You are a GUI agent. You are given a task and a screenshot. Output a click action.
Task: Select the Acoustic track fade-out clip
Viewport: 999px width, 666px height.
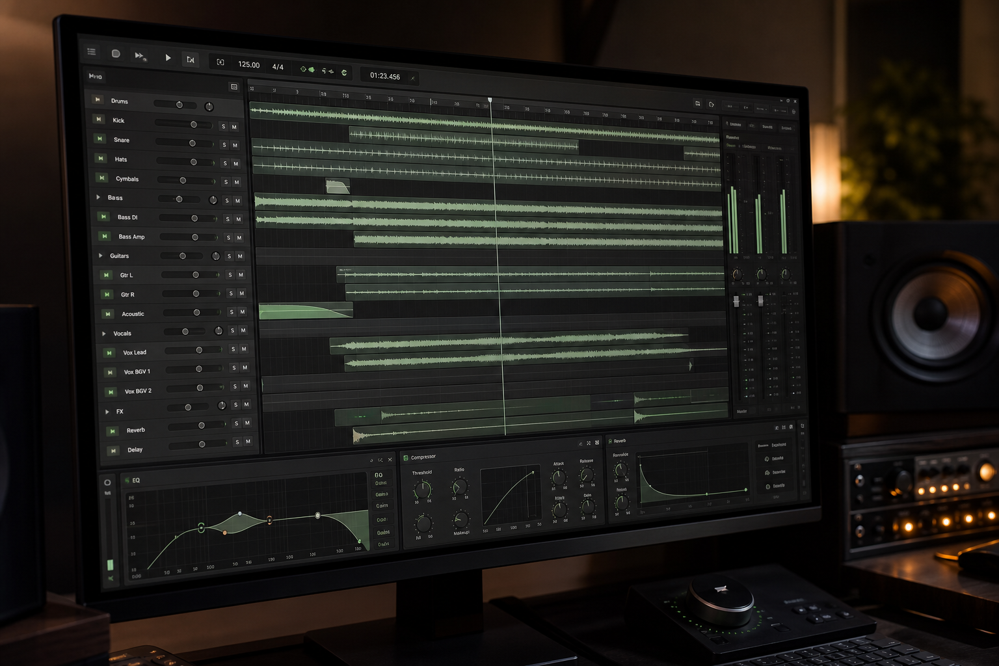tap(306, 311)
